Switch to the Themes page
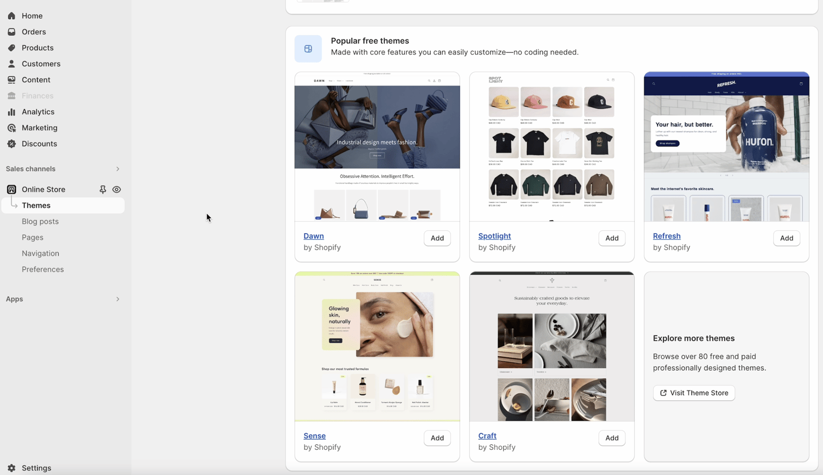Screen dimensions: 823x475 click(36, 205)
